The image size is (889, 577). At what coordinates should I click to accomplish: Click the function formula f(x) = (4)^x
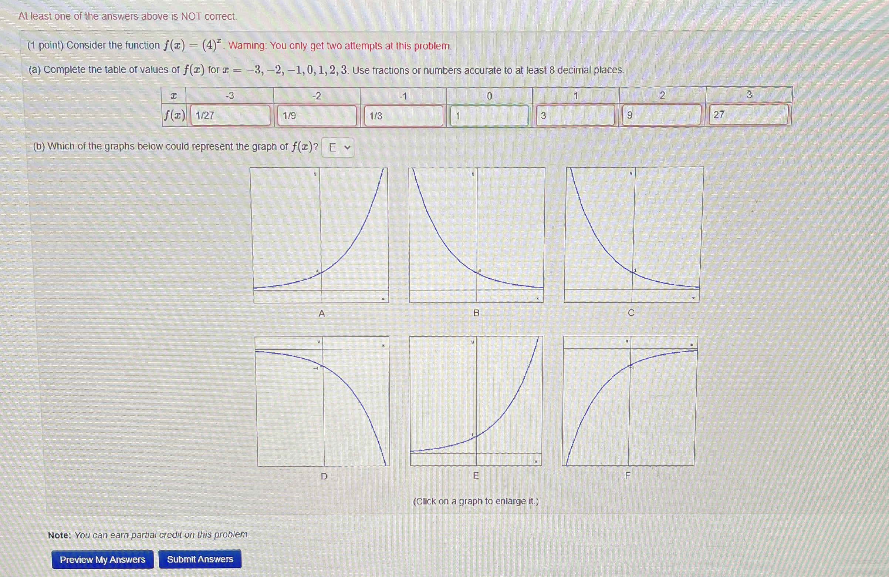coord(193,45)
